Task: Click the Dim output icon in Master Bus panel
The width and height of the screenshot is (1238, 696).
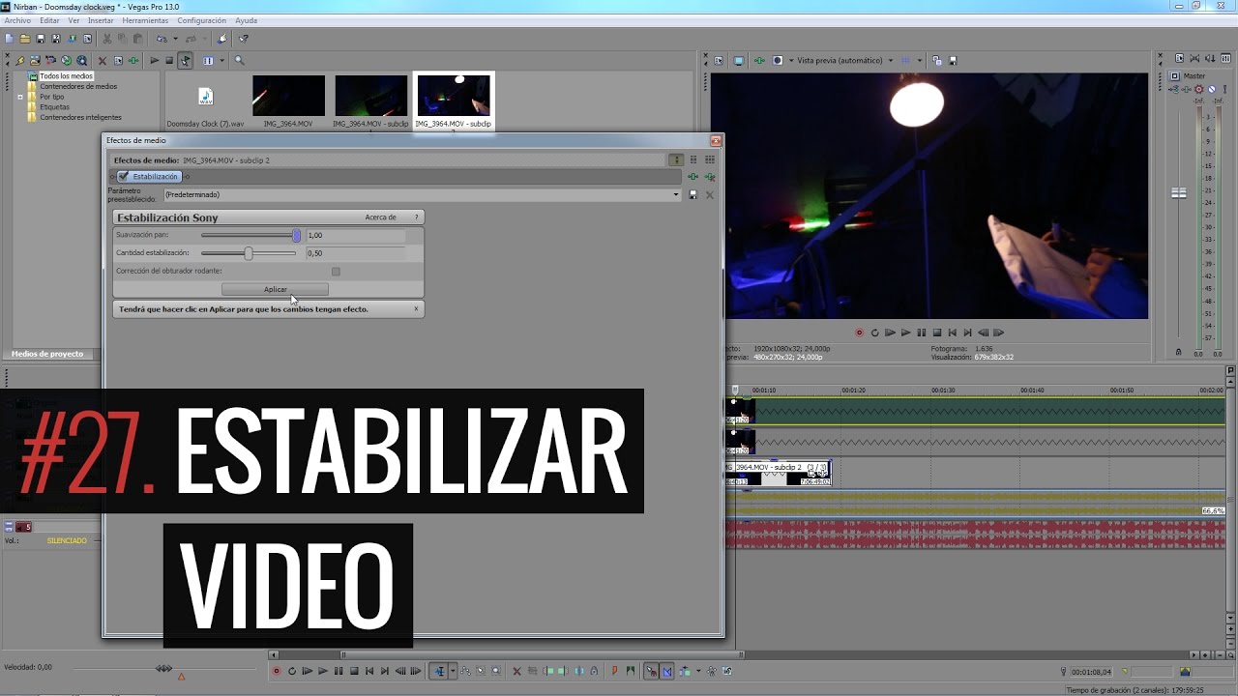Action: (x=1210, y=58)
